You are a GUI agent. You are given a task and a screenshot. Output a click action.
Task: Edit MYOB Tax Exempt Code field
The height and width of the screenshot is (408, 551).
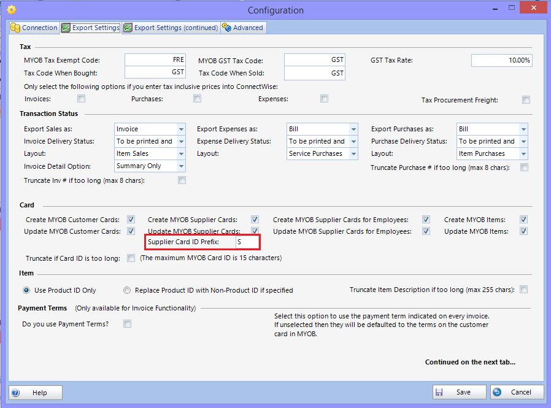pos(155,60)
